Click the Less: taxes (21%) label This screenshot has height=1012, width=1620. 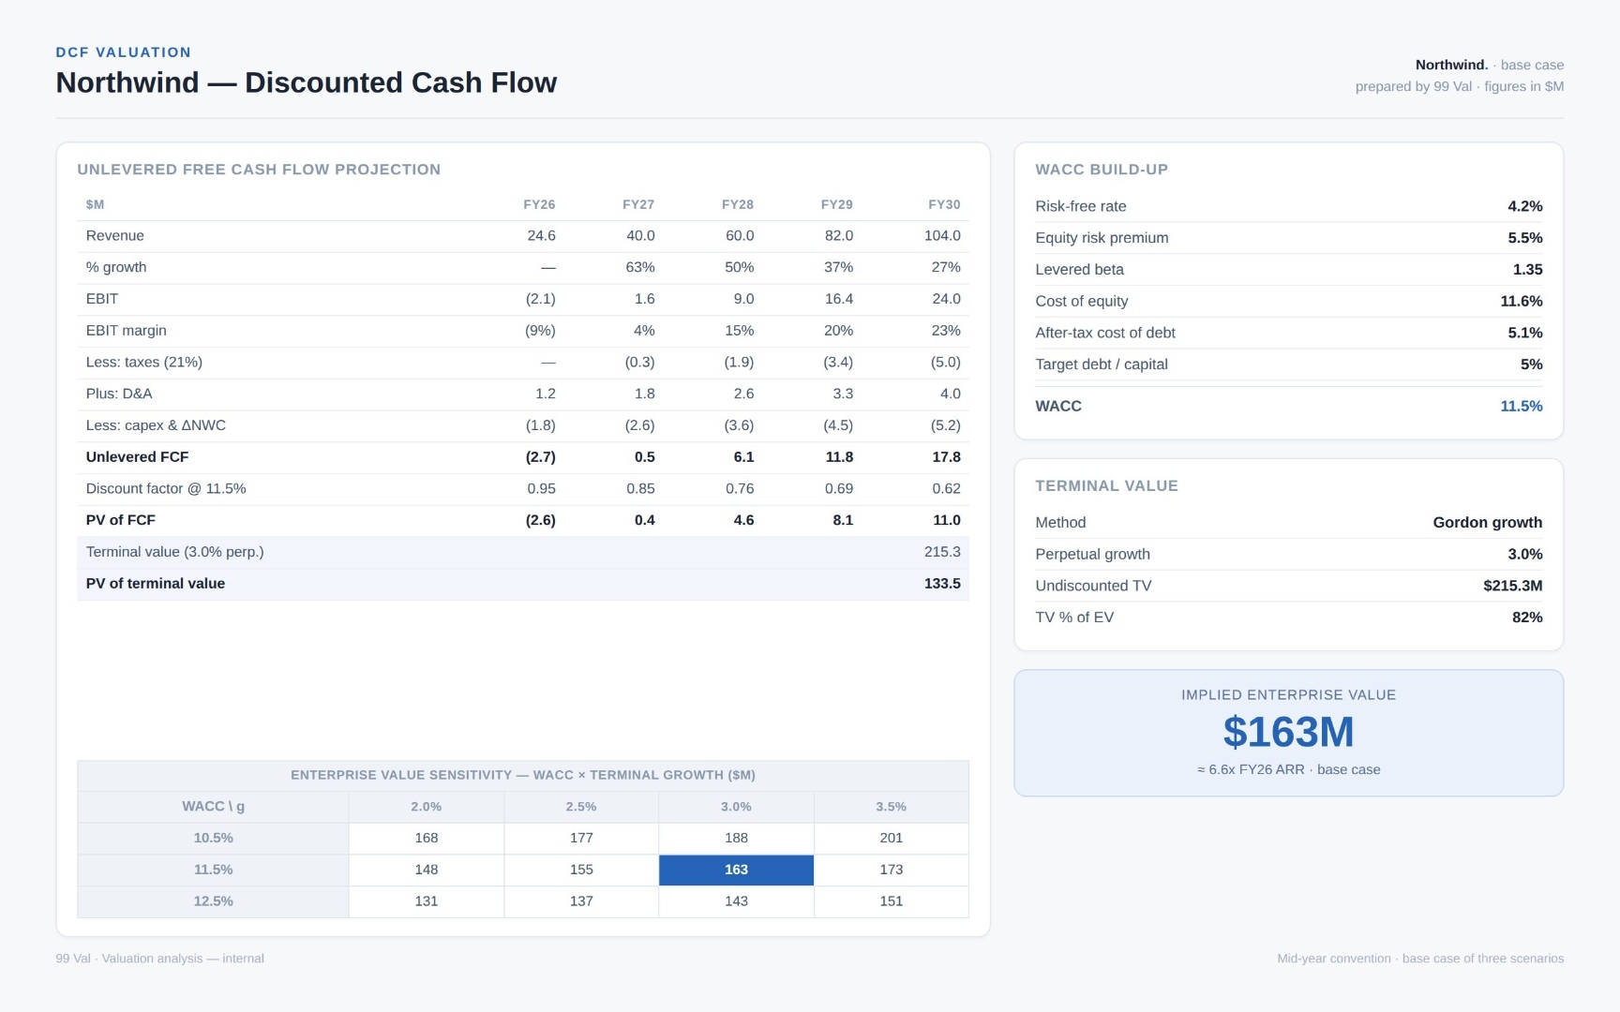click(x=143, y=363)
